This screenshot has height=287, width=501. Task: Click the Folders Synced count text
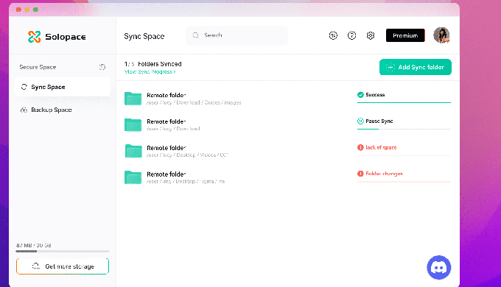click(153, 64)
